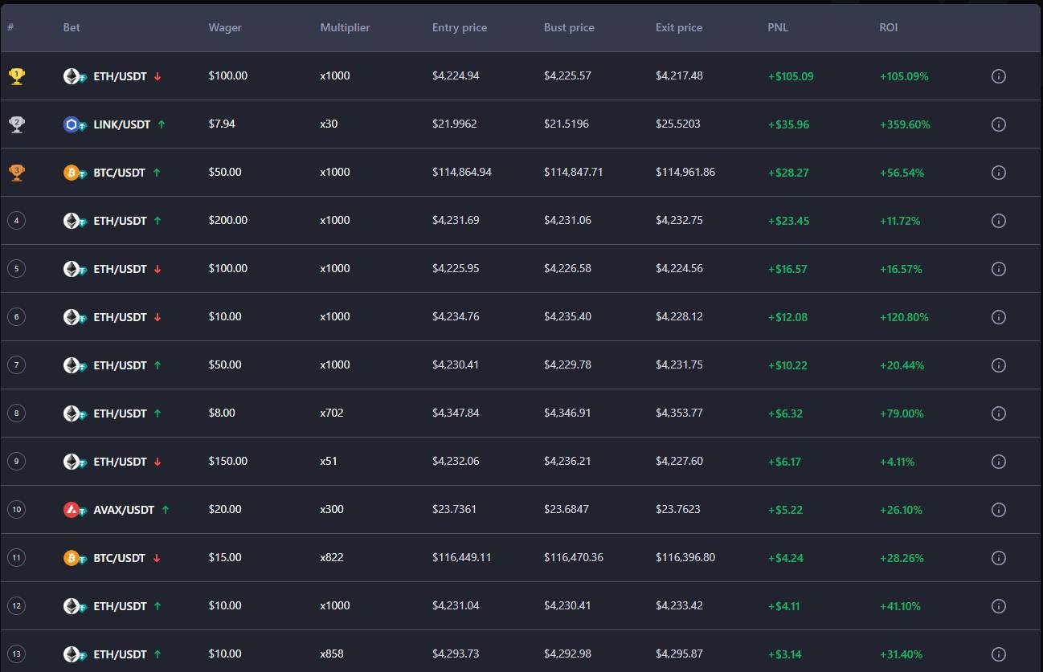Click the $150.00 wager value
The image size is (1043, 672).
(228, 461)
